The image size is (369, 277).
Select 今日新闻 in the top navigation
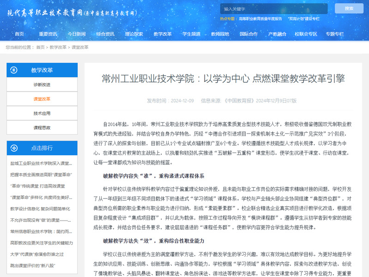pyautogui.click(x=77, y=34)
